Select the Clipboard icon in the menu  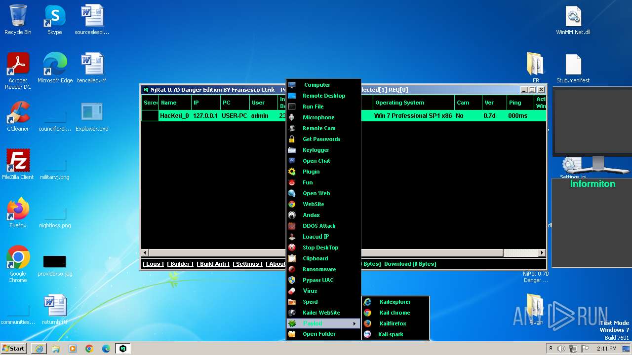click(292, 258)
